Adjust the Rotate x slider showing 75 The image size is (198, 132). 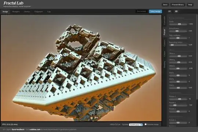(x=178, y=99)
